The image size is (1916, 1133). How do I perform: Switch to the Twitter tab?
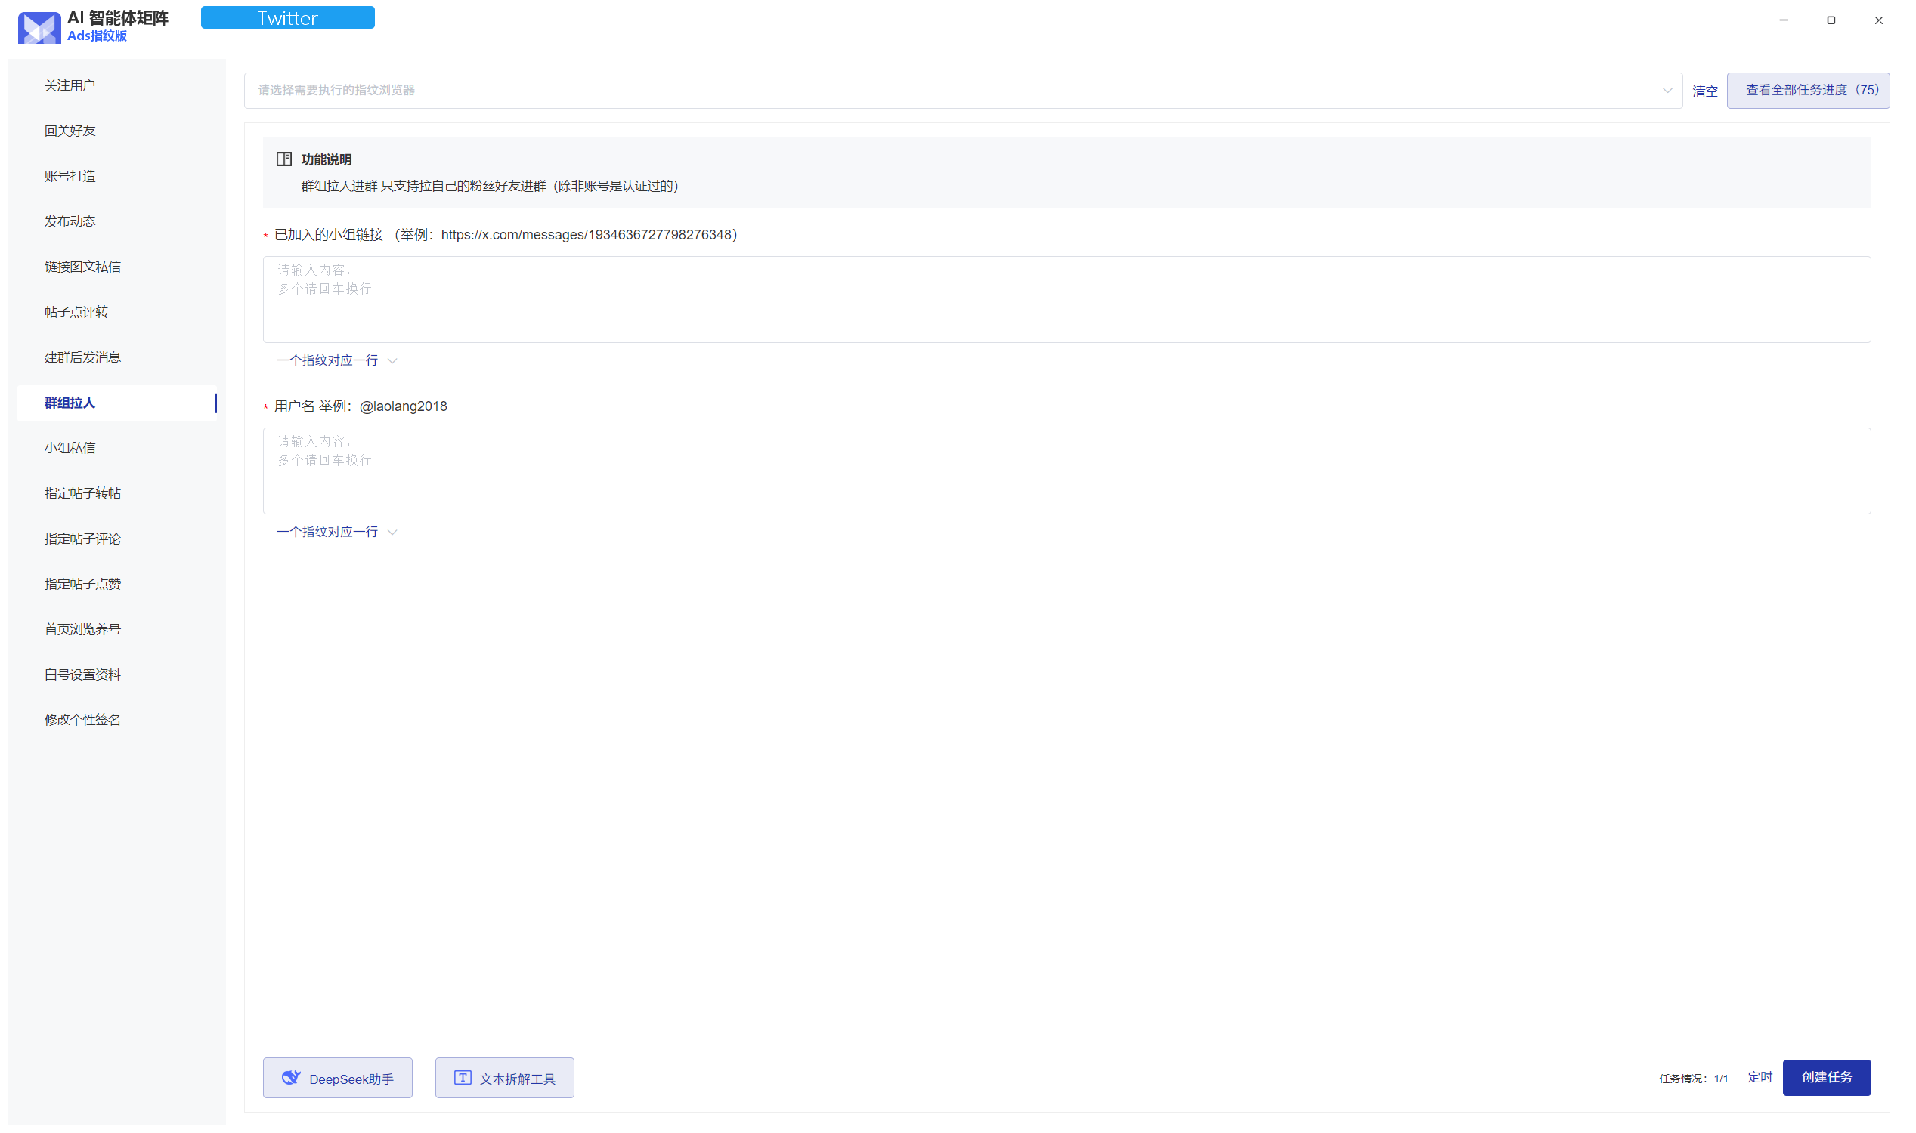pyautogui.click(x=287, y=17)
